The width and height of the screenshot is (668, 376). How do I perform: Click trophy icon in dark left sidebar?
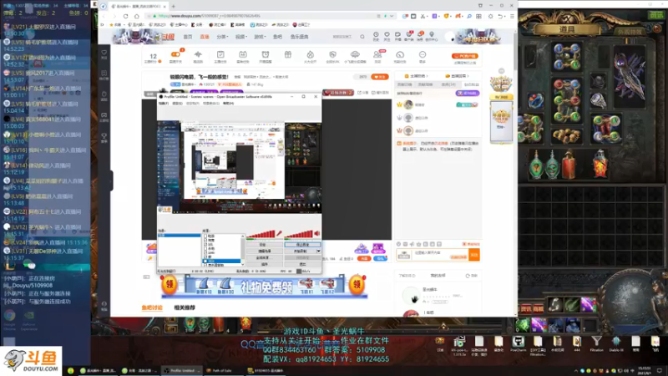click(104, 136)
